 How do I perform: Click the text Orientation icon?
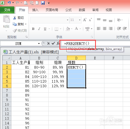tap(119, 20)
